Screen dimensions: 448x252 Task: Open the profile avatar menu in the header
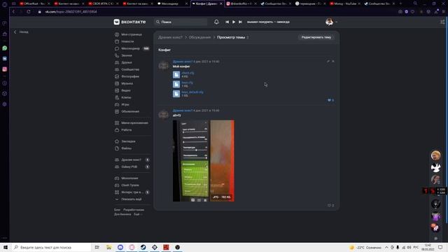(x=331, y=22)
